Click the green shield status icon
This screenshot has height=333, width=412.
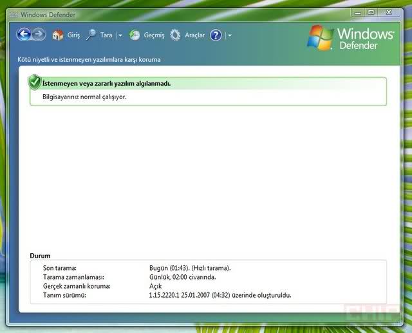tap(34, 82)
